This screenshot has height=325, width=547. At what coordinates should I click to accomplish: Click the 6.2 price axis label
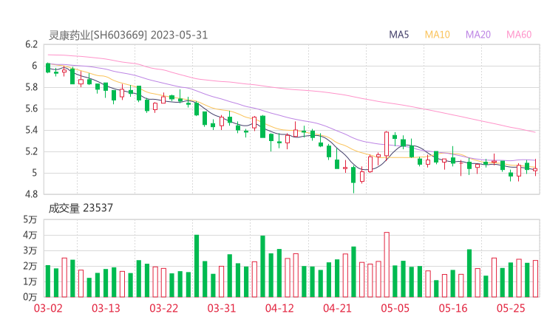tap(31, 44)
